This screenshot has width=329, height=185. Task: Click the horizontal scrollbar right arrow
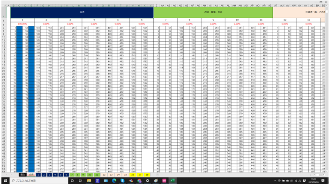pyautogui.click(x=323, y=175)
